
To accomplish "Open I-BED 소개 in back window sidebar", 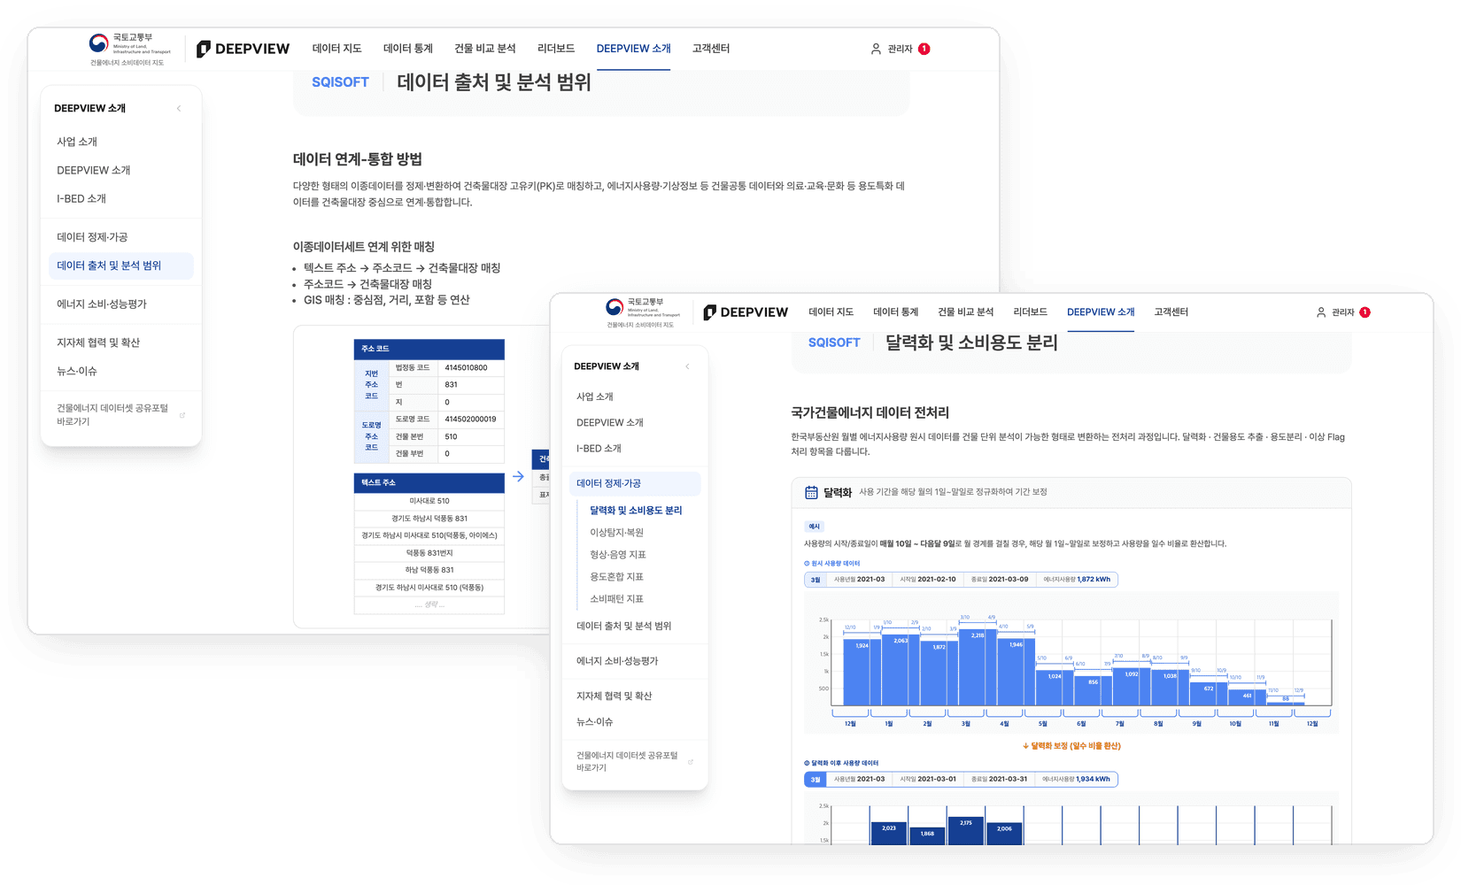I will tap(81, 198).
